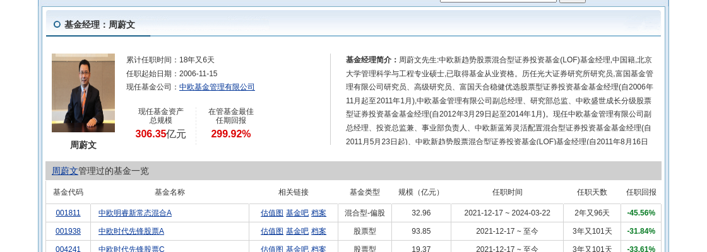Open fund code 001938 link
Image resolution: width=707 pixels, height=252 pixels.
(x=68, y=231)
